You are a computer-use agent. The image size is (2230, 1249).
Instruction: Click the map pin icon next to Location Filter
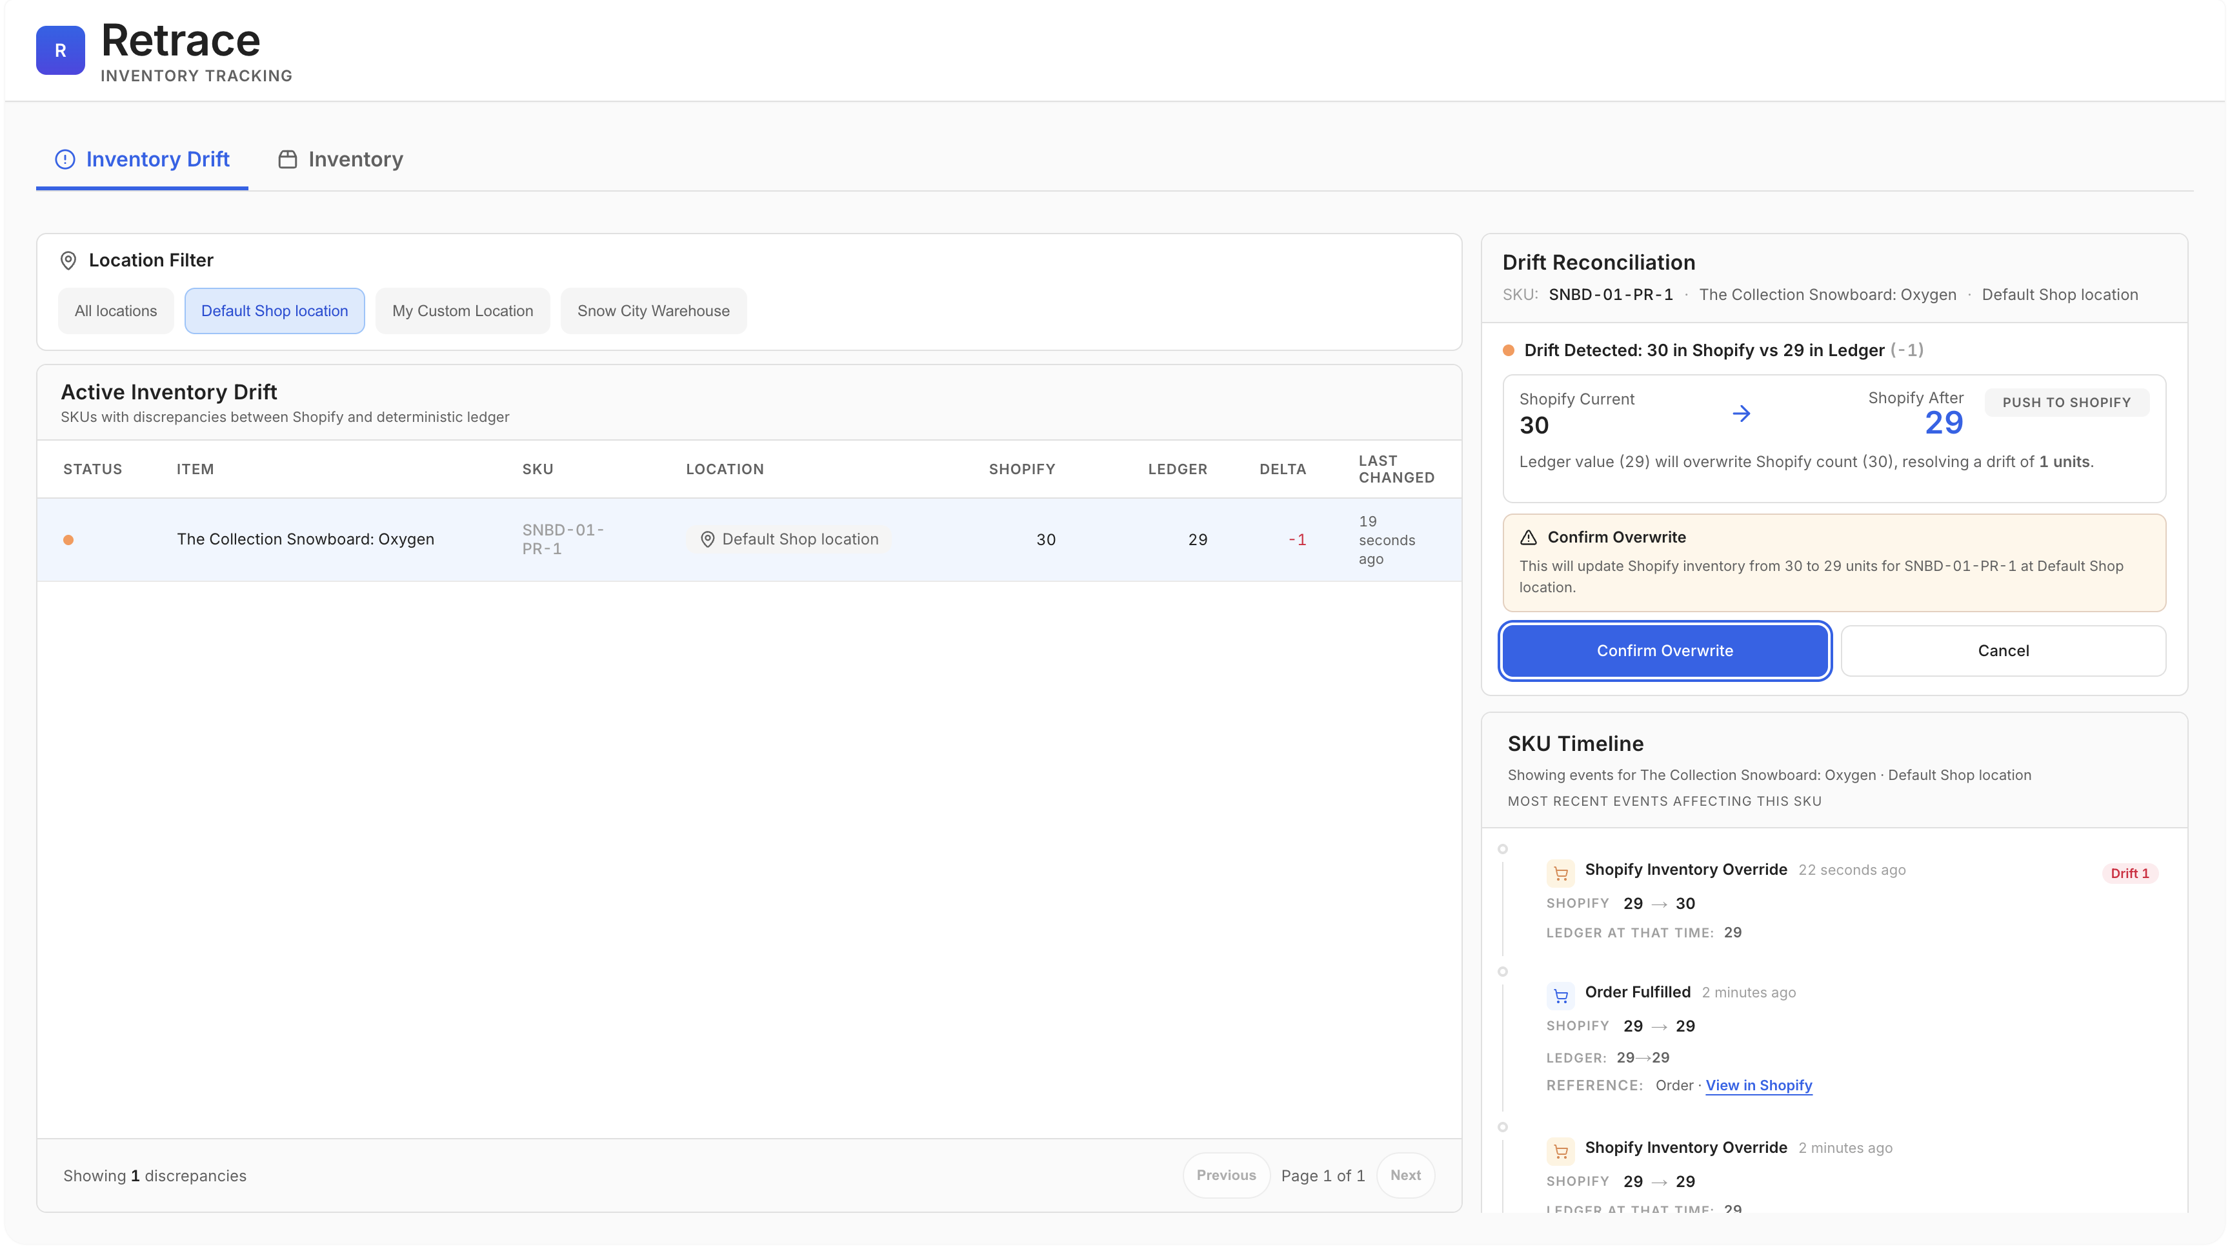point(68,261)
